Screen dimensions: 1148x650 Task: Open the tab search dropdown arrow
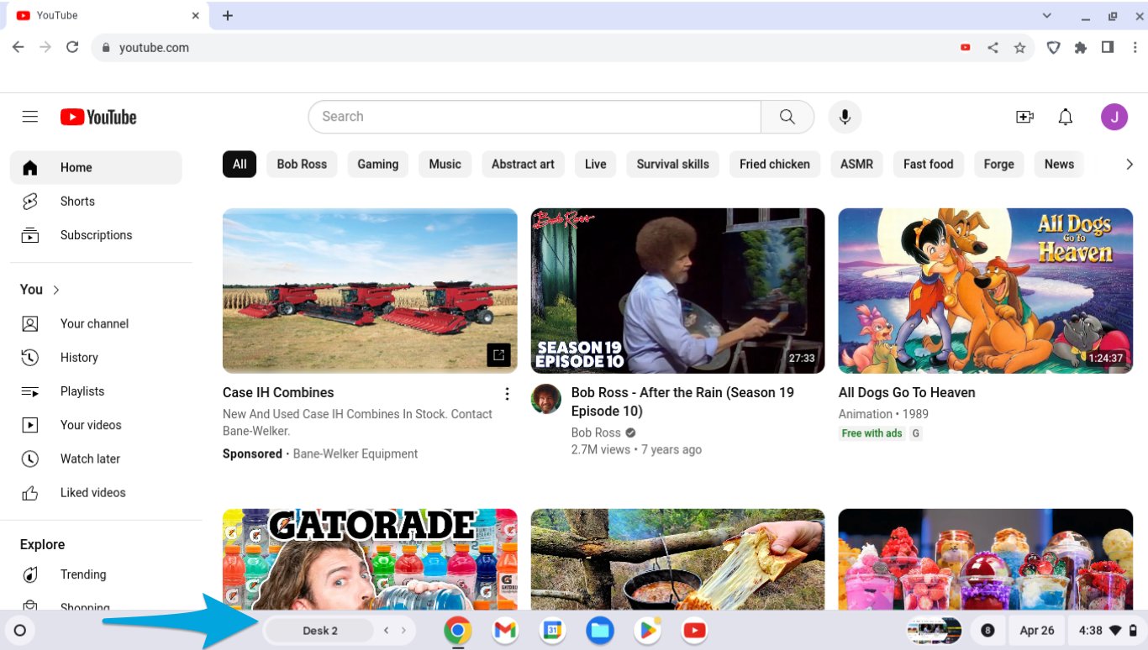pyautogui.click(x=1047, y=15)
